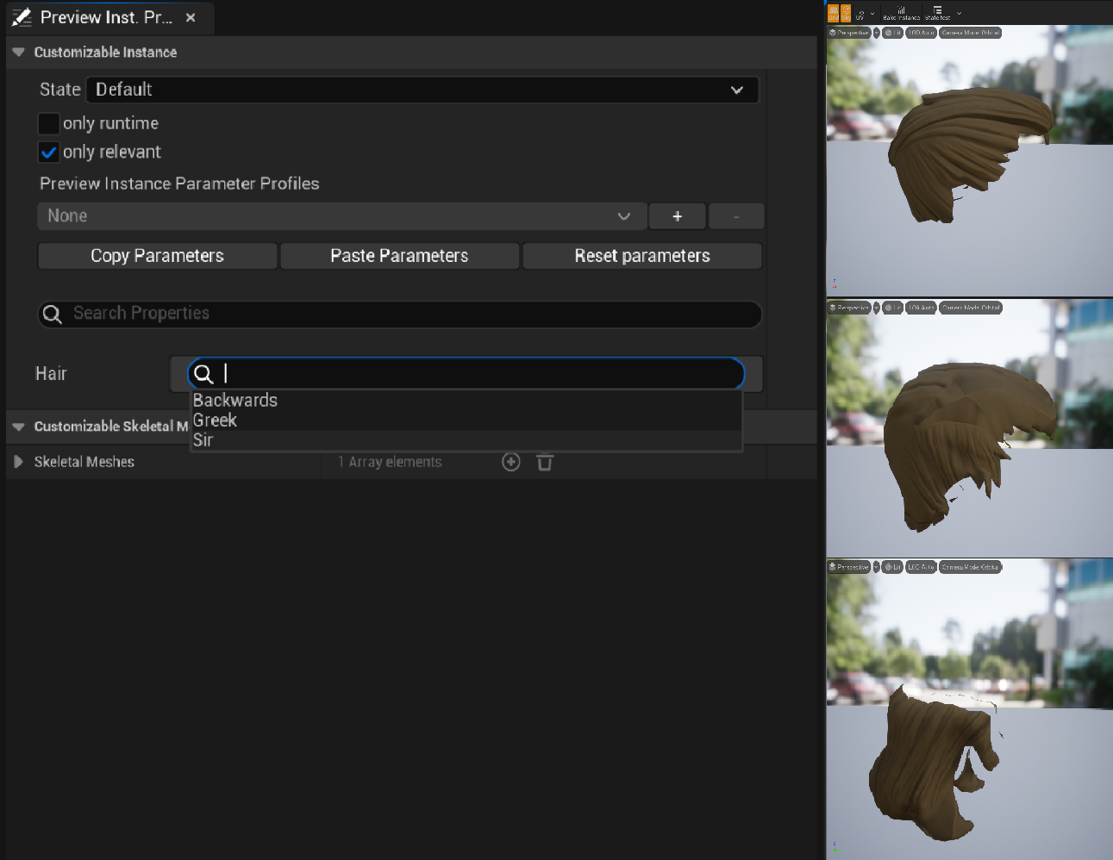Collapse the Customizable Skeletal Mesh section
This screenshot has height=860, width=1113.
click(18, 427)
